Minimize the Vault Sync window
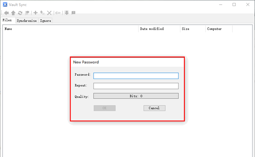Screen dimensions: 255x157 (x=221, y=5)
